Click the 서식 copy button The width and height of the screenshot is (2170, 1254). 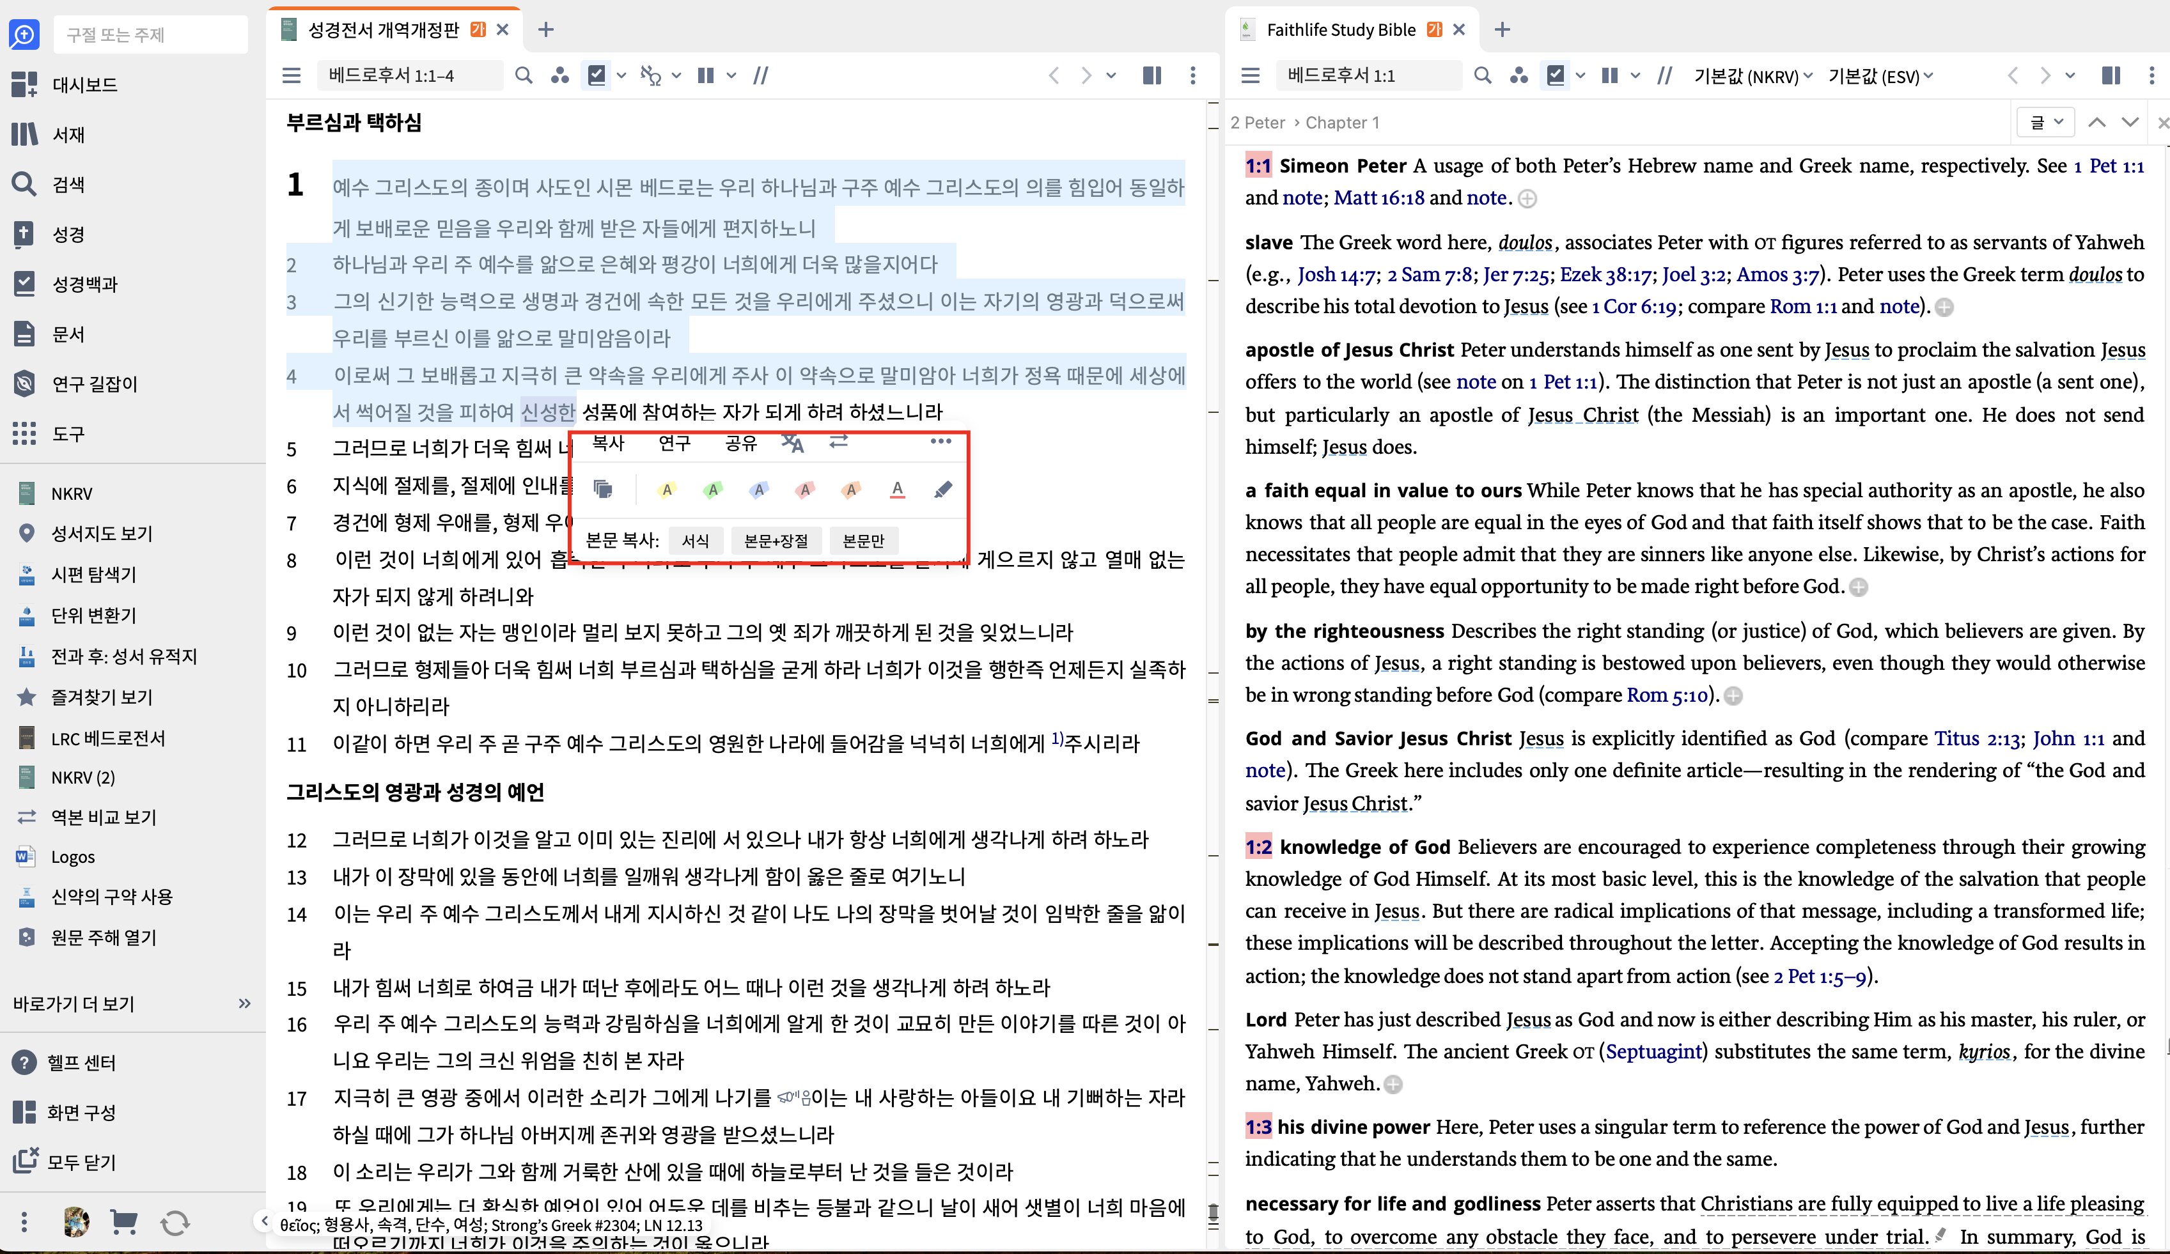(x=696, y=541)
